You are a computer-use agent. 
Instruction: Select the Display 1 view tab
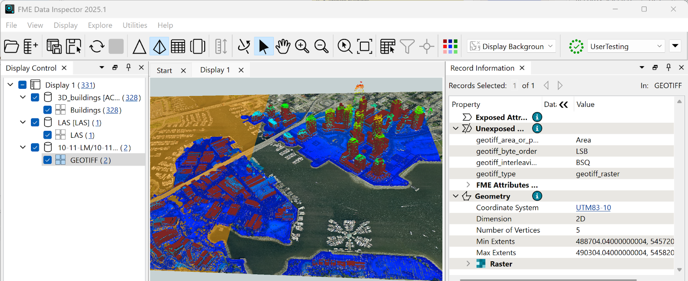click(215, 70)
